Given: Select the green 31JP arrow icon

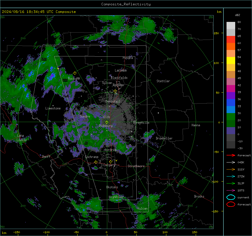Looking at the screenshot, I should tap(231, 183).
